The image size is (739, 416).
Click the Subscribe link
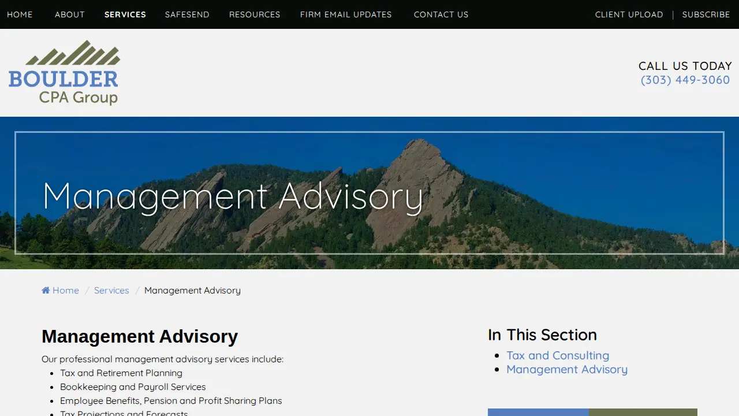point(706,14)
